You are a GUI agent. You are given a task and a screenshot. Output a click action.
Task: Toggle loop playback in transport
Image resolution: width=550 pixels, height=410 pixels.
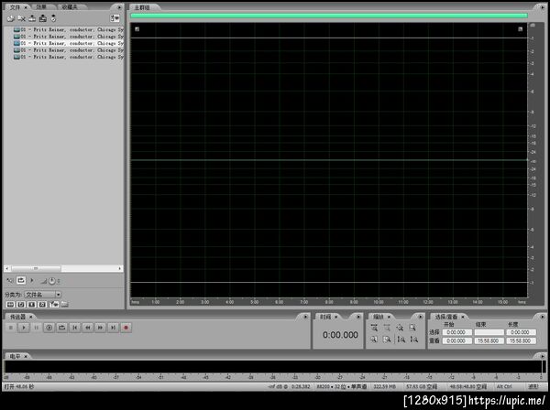tap(61, 328)
